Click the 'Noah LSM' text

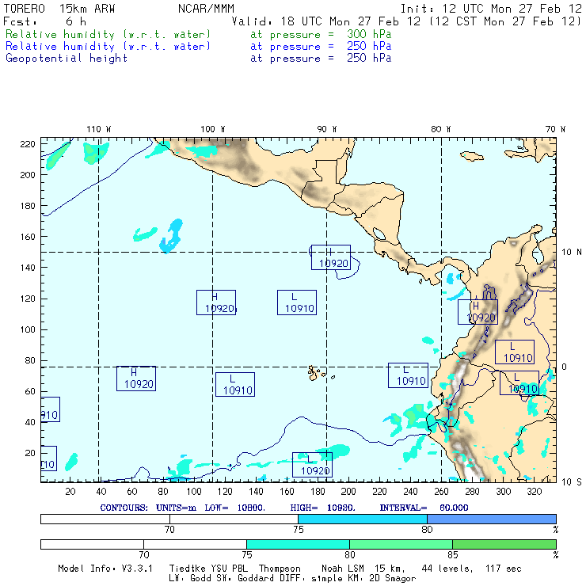pos(342,569)
